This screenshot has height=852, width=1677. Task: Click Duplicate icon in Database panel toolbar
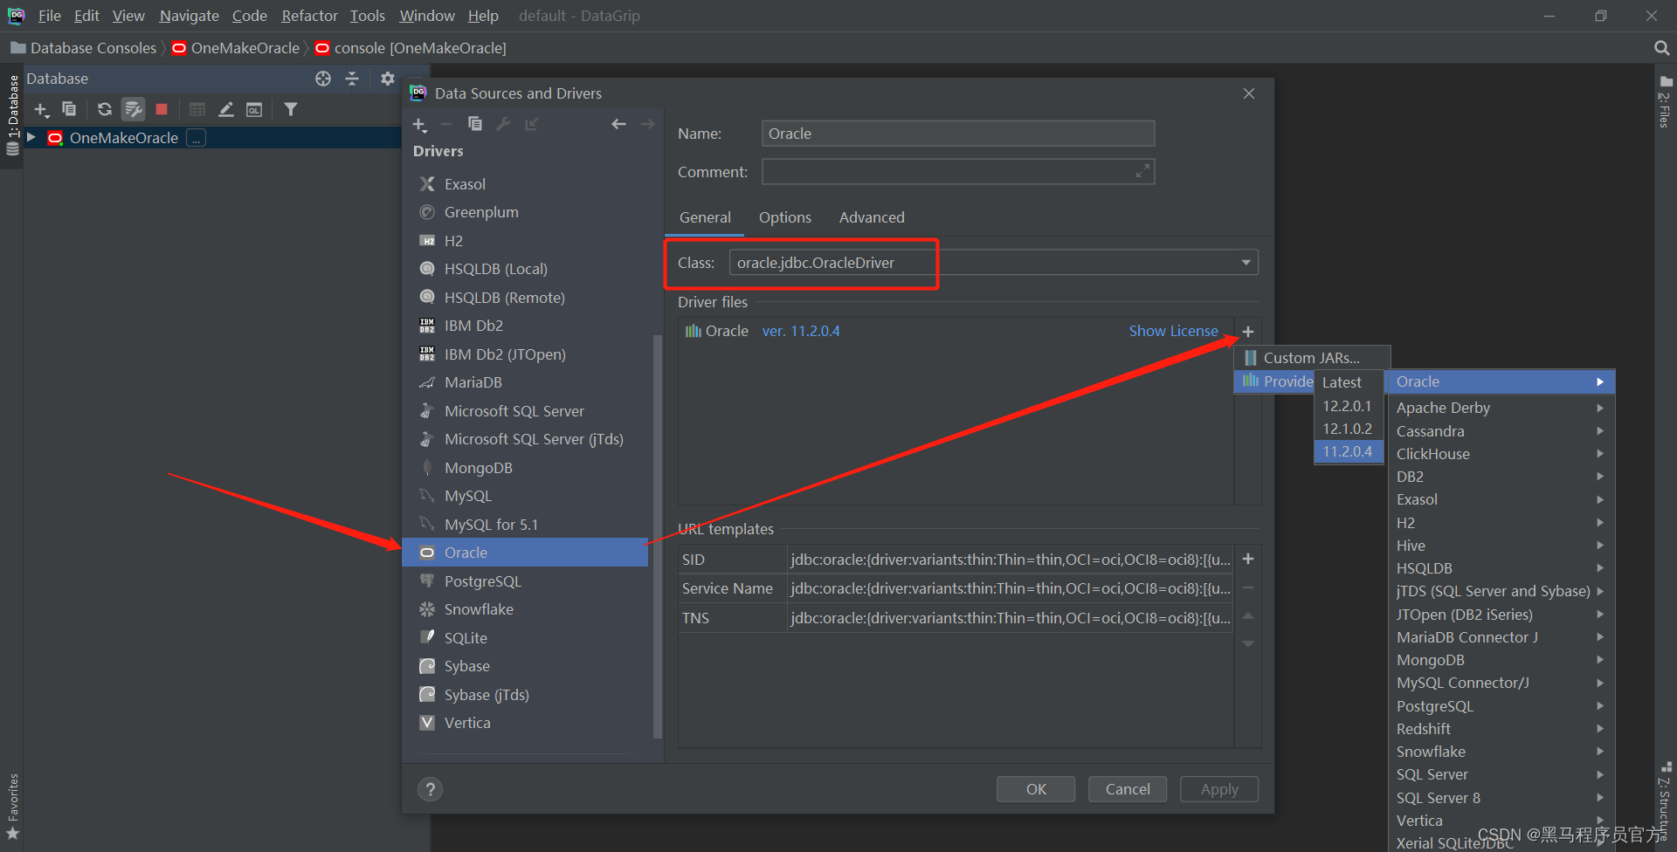(x=69, y=109)
